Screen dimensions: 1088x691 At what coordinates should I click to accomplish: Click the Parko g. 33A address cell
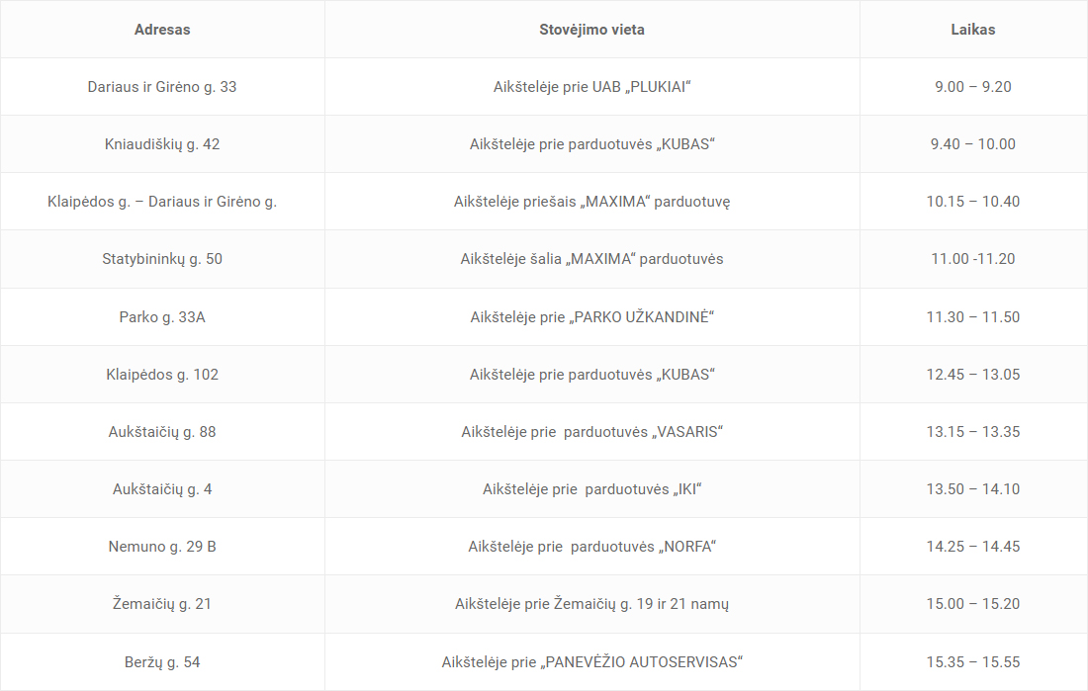coord(162,317)
